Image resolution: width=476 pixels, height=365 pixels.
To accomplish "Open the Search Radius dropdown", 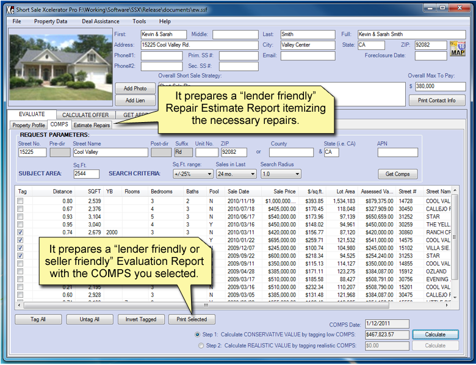I will pos(281,174).
